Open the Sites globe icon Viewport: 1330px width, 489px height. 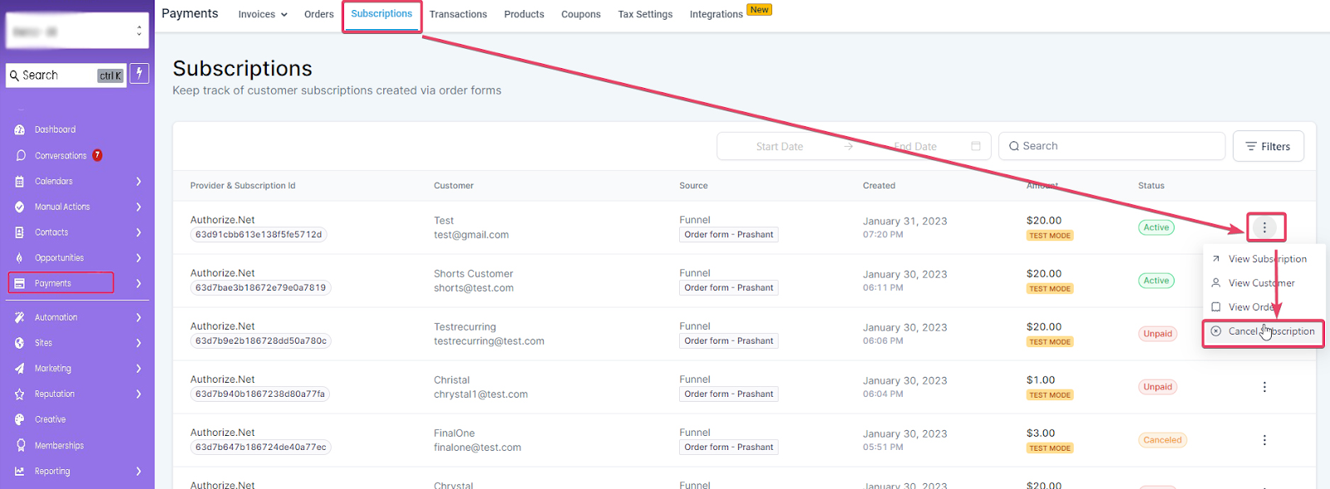[x=19, y=343]
